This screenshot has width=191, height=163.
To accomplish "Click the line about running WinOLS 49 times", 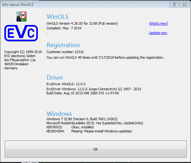I will click(105, 57).
